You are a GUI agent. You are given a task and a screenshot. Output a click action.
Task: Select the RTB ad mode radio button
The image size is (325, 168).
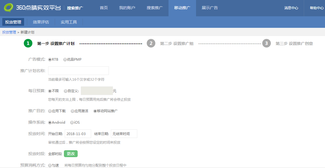pos(50,60)
